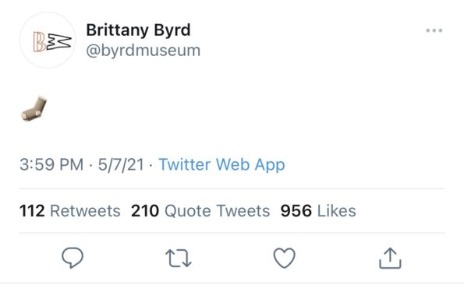Click the pennant flag in the avatar logo
The image size is (464, 292).
click(x=59, y=42)
